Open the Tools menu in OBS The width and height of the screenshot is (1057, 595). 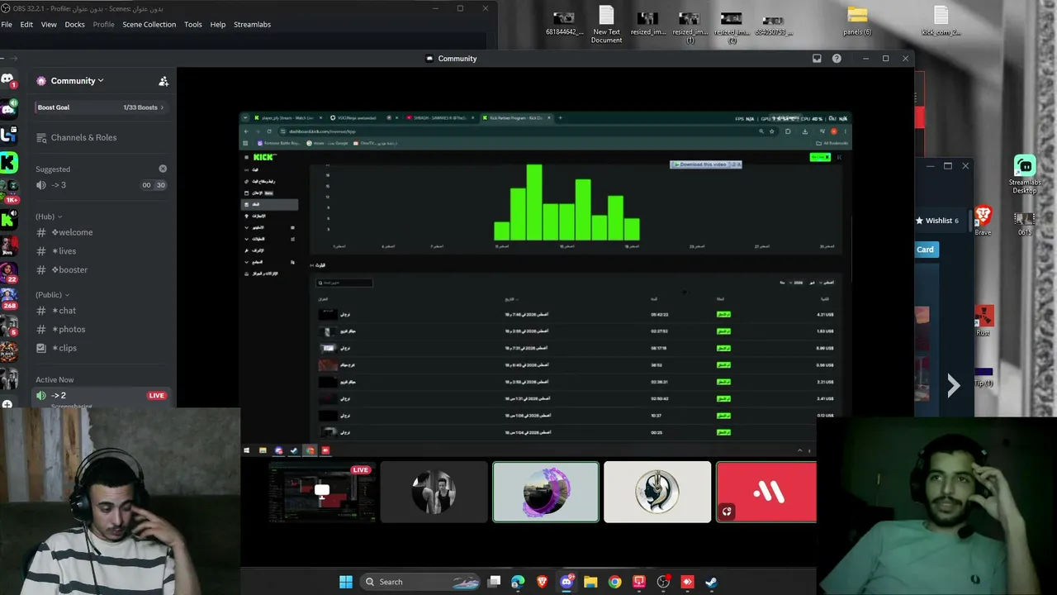(x=193, y=25)
